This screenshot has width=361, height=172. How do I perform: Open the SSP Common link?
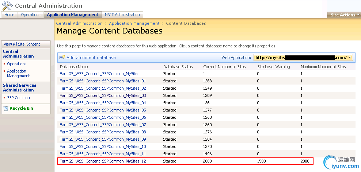tap(18, 98)
